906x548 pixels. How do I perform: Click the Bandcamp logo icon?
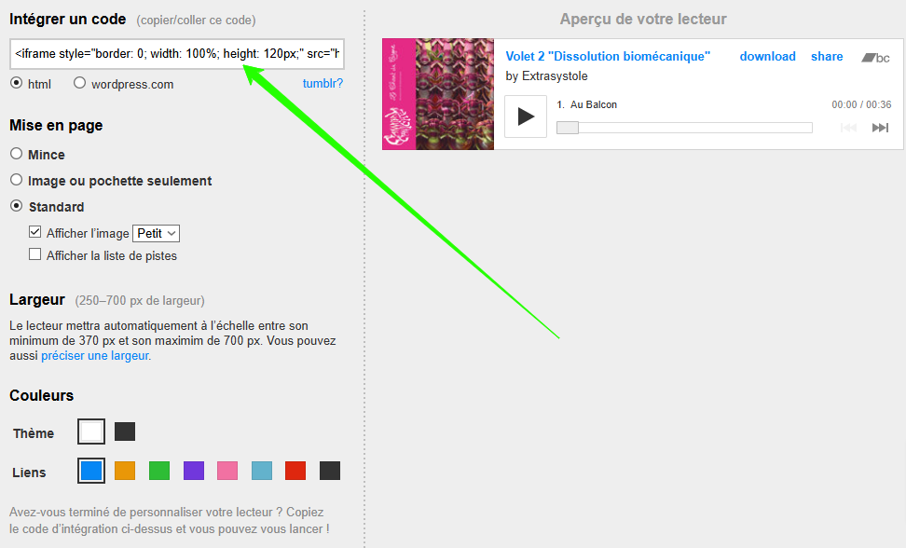click(875, 57)
